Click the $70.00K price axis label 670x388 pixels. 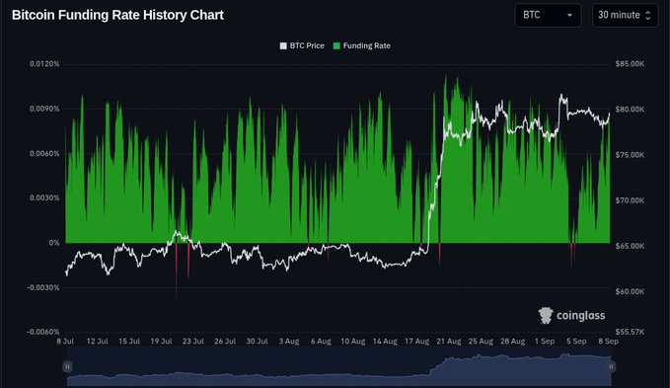coord(630,200)
